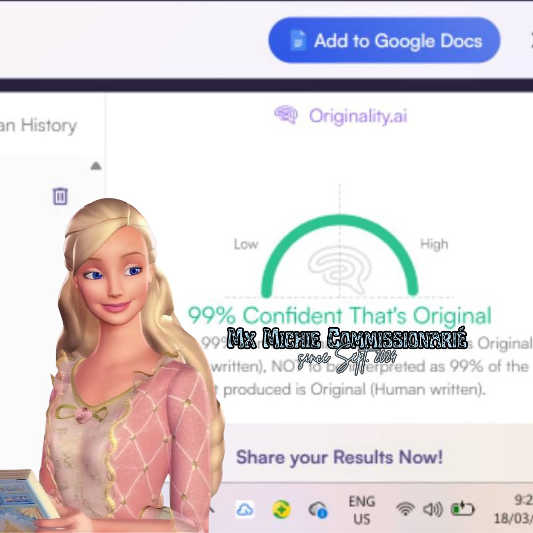Open the taskbar clock and date
Screen dimensions: 533x533
tap(514, 509)
